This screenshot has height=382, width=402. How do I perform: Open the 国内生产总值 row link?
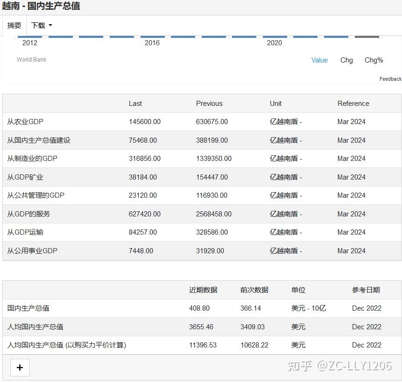28,308
